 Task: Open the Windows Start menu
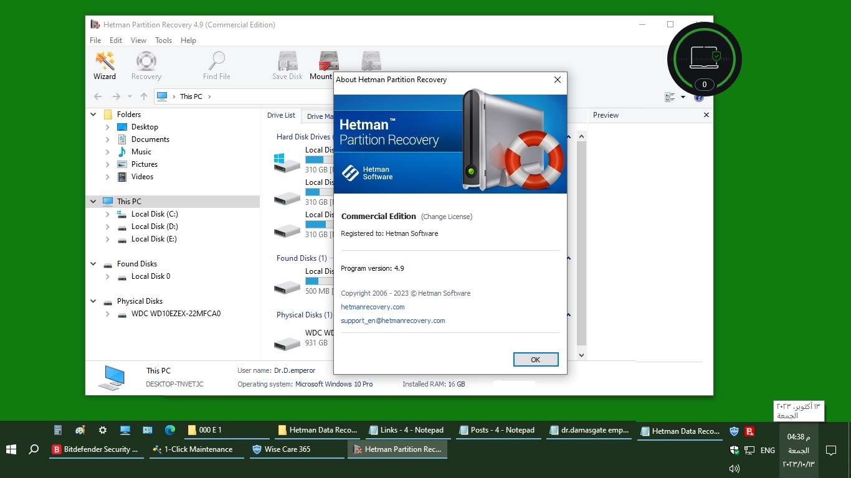pos(11,449)
